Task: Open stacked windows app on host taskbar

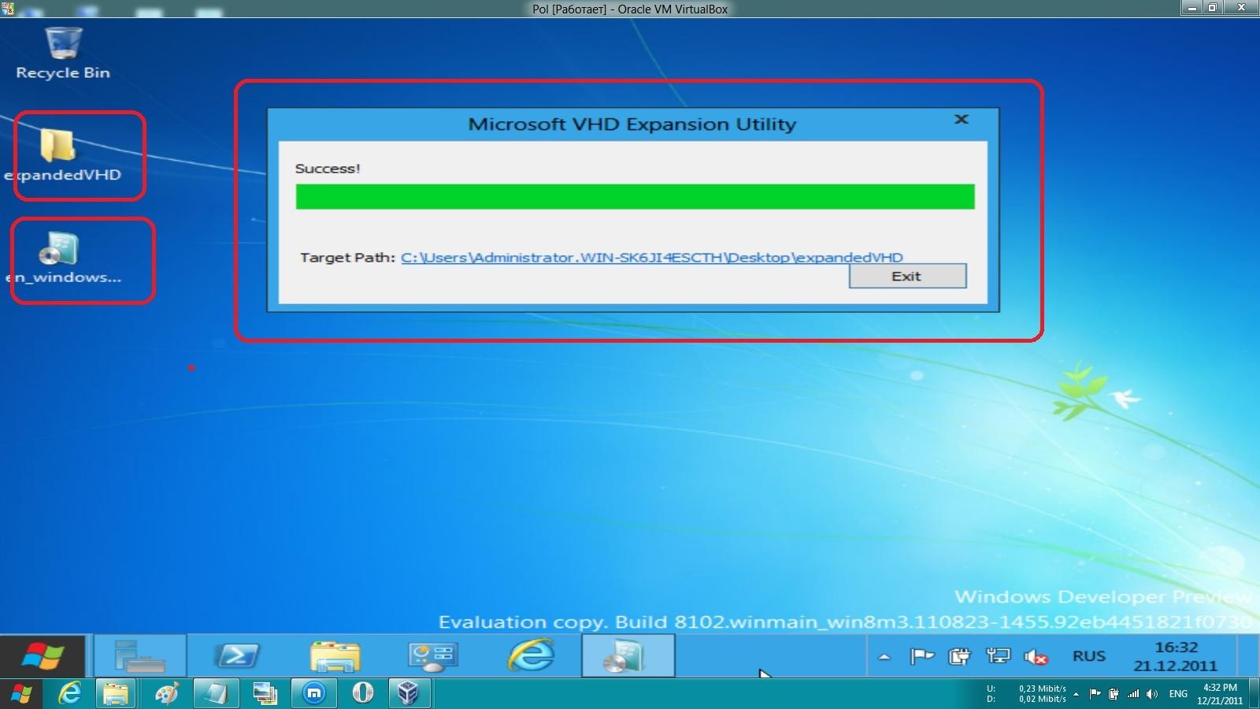Action: coord(265,693)
